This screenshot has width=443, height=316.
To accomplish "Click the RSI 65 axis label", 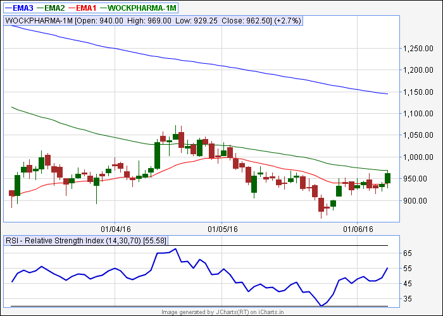I will (407, 253).
